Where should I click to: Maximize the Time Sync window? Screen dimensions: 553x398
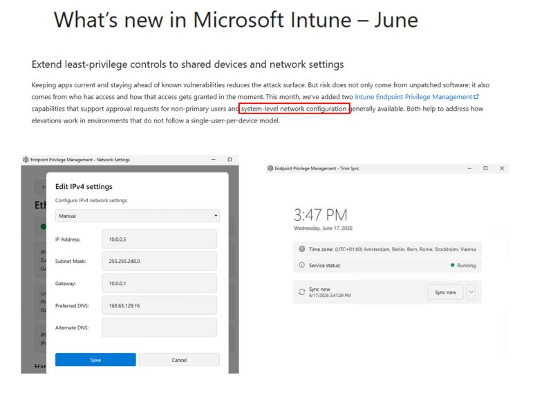click(x=486, y=168)
